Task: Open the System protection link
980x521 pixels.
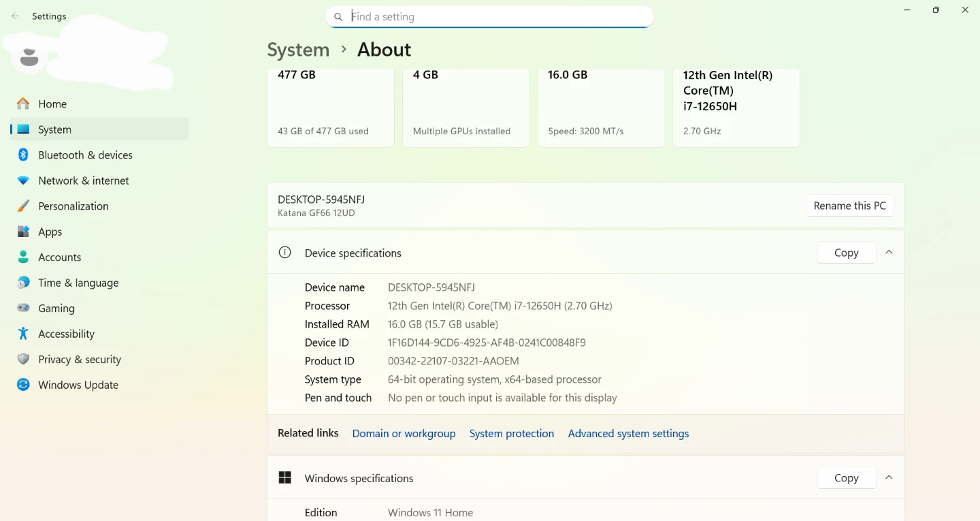Action: click(512, 434)
